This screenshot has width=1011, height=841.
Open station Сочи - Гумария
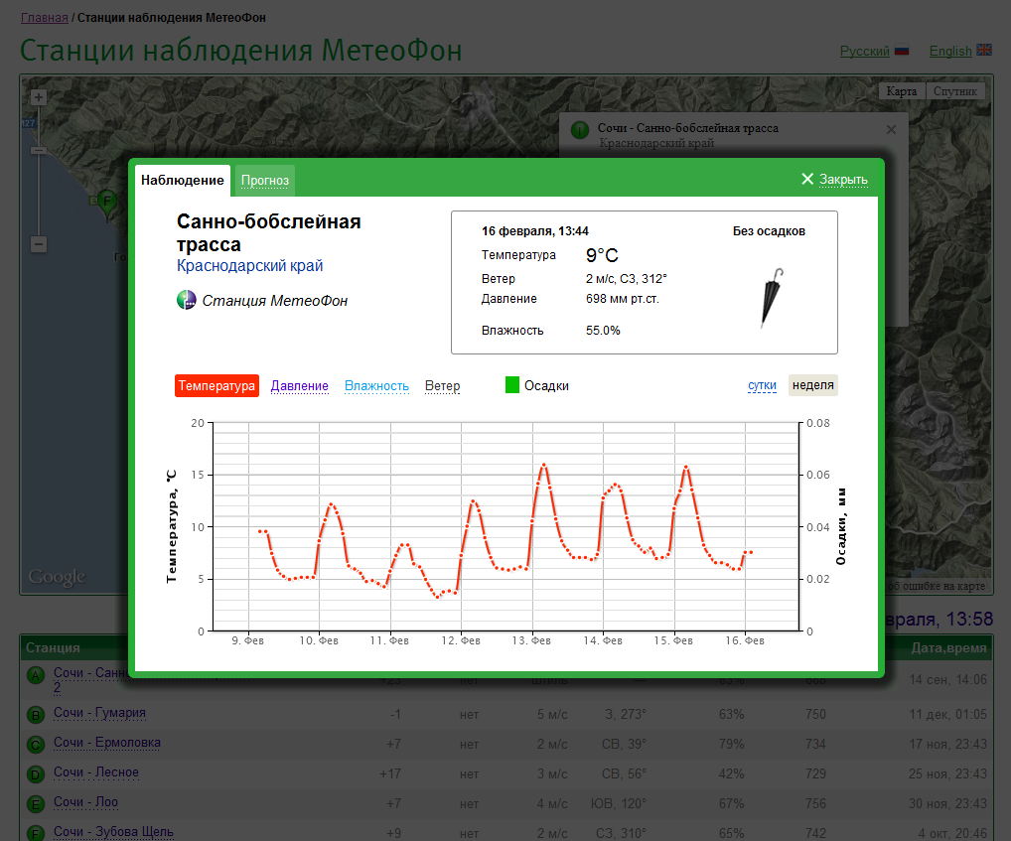tap(99, 713)
